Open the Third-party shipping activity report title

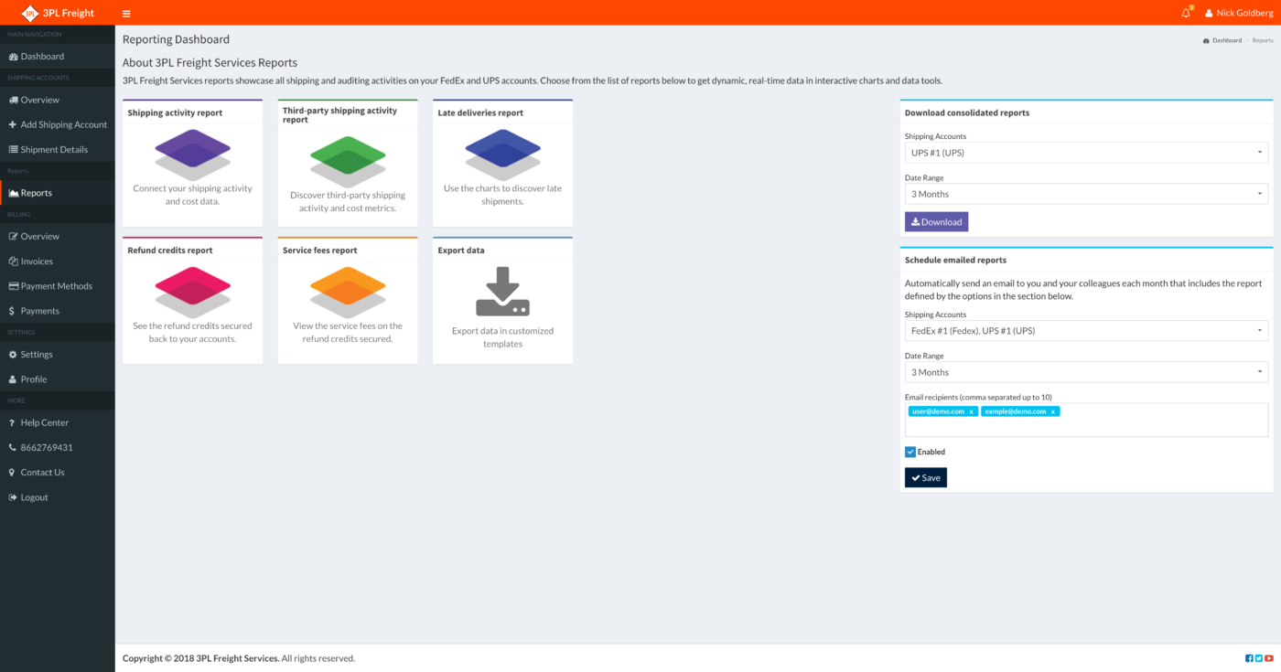coord(339,114)
